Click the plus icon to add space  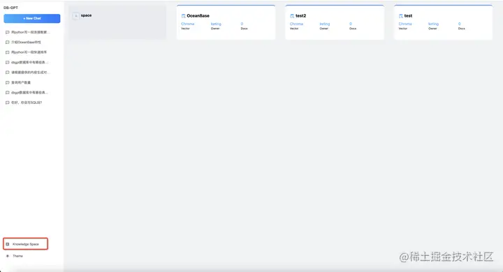tap(75, 16)
